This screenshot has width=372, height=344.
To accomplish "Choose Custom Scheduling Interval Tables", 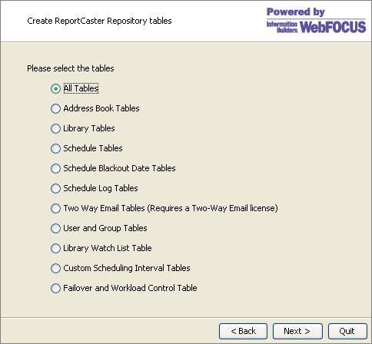I will [55, 268].
